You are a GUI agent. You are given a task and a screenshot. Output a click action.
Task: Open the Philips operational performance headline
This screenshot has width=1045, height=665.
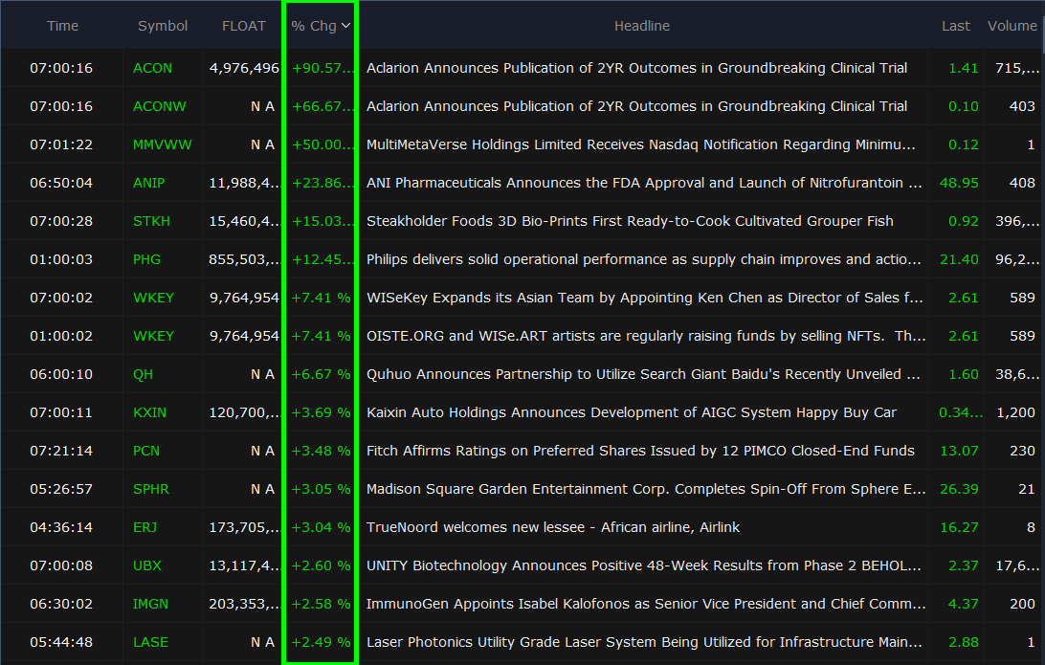(644, 259)
